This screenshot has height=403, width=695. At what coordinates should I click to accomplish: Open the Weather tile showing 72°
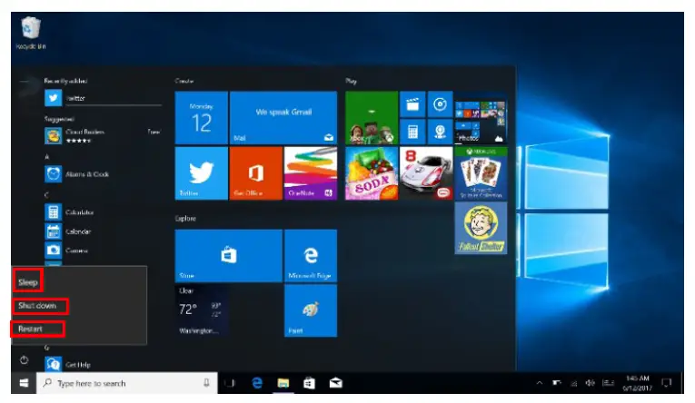point(201,310)
